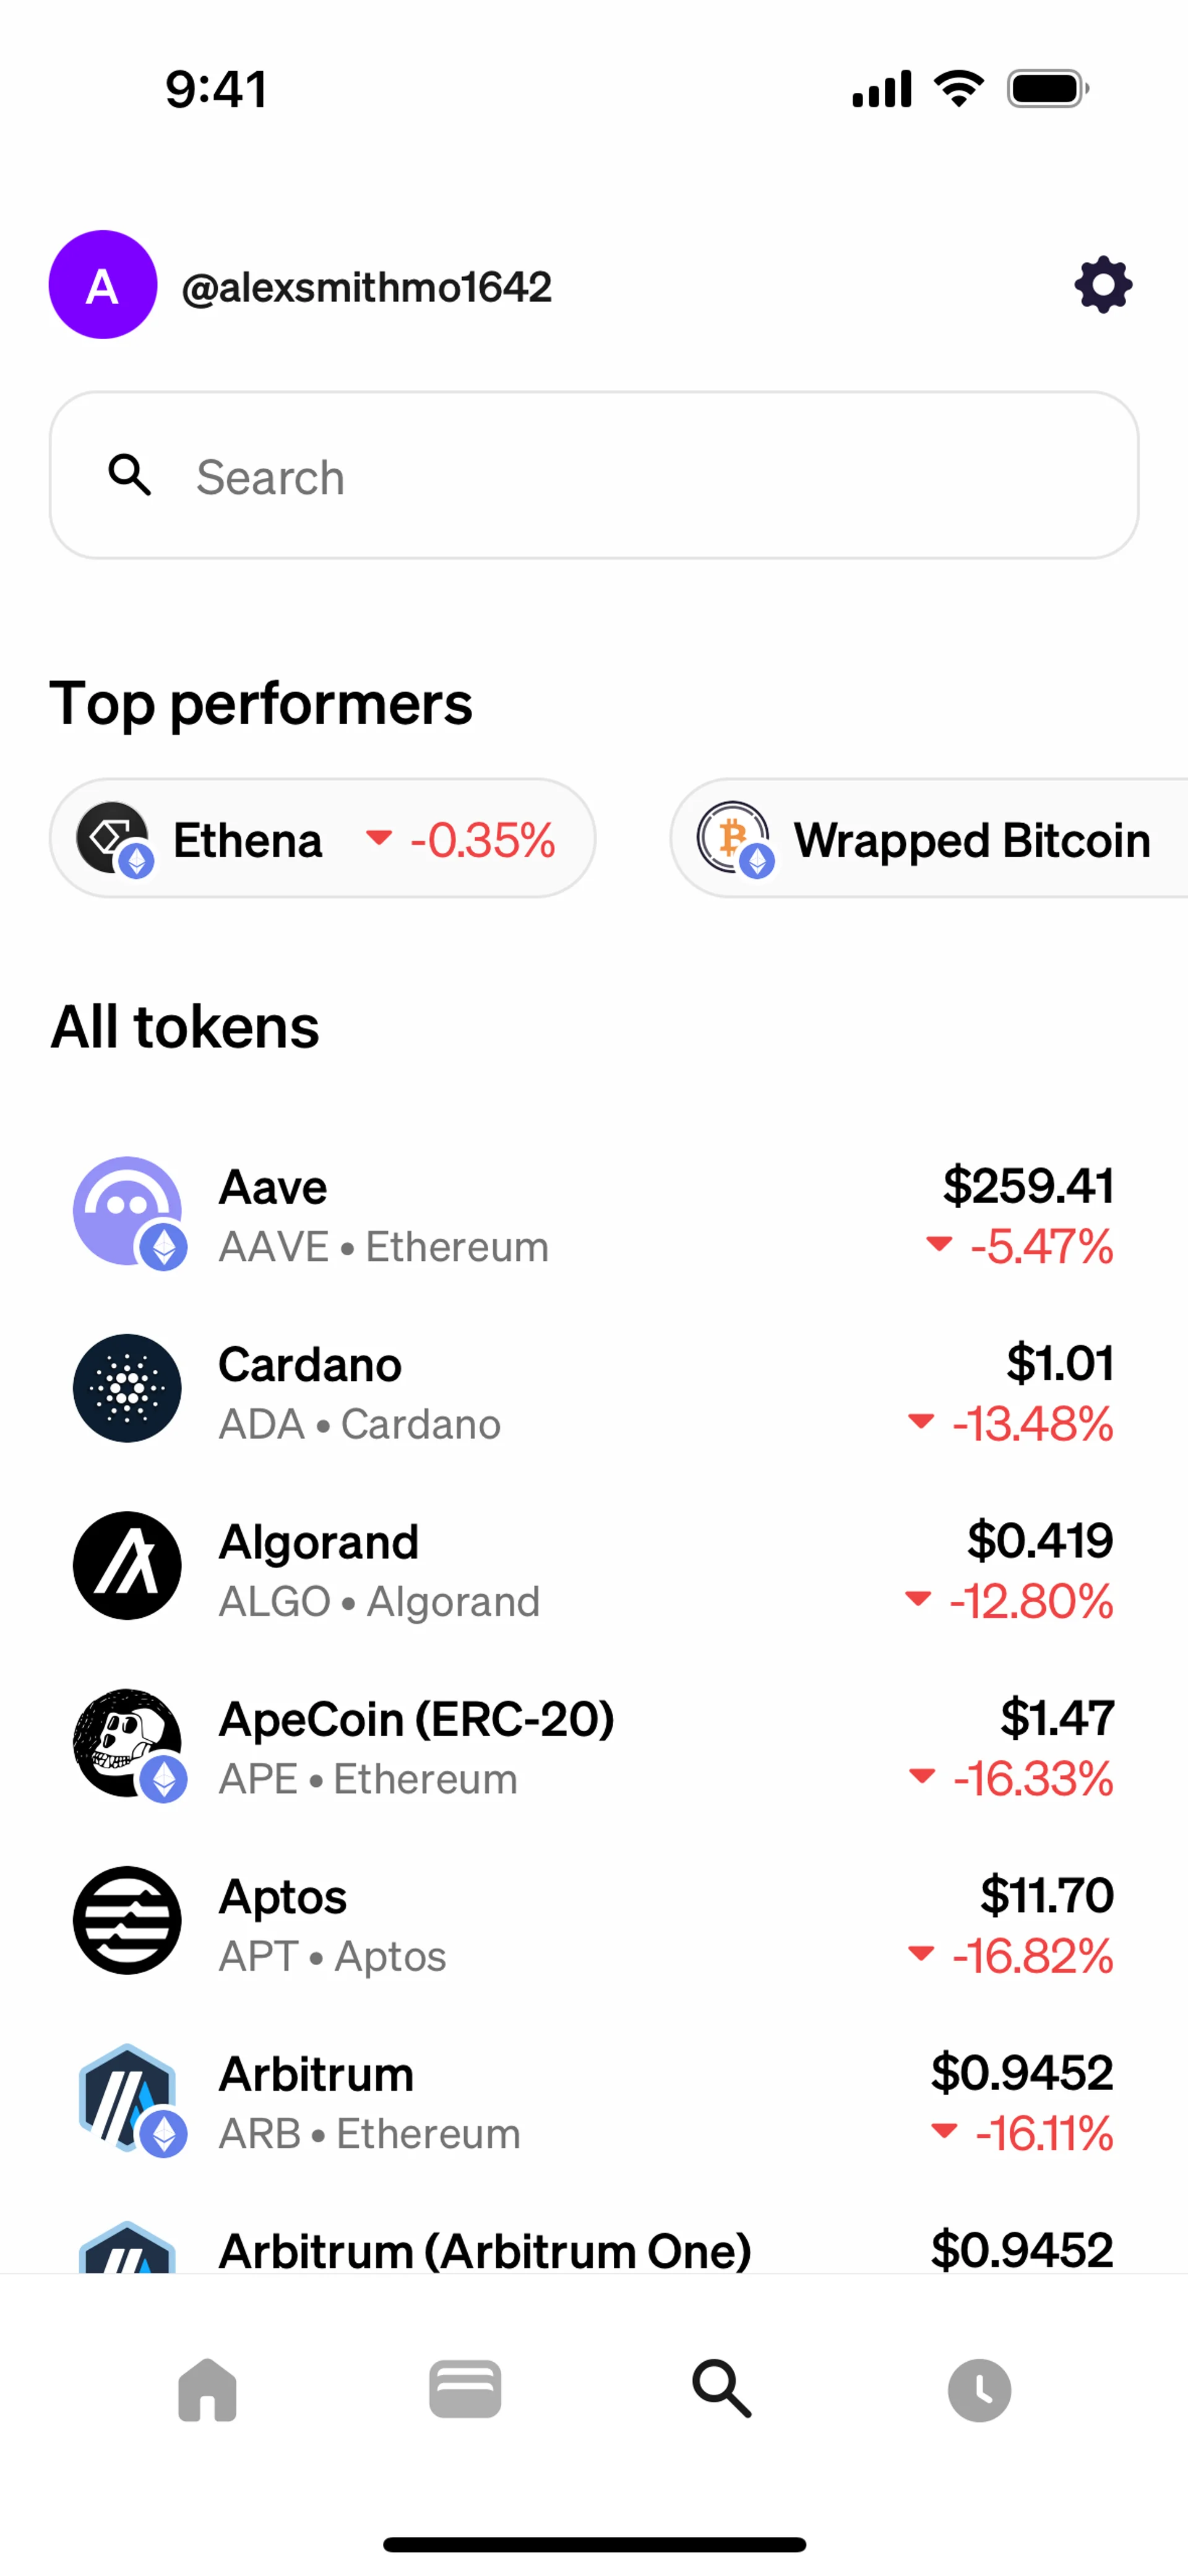This screenshot has width=1188, height=2576.
Task: Go to the Home tab
Action: [x=207, y=2390]
